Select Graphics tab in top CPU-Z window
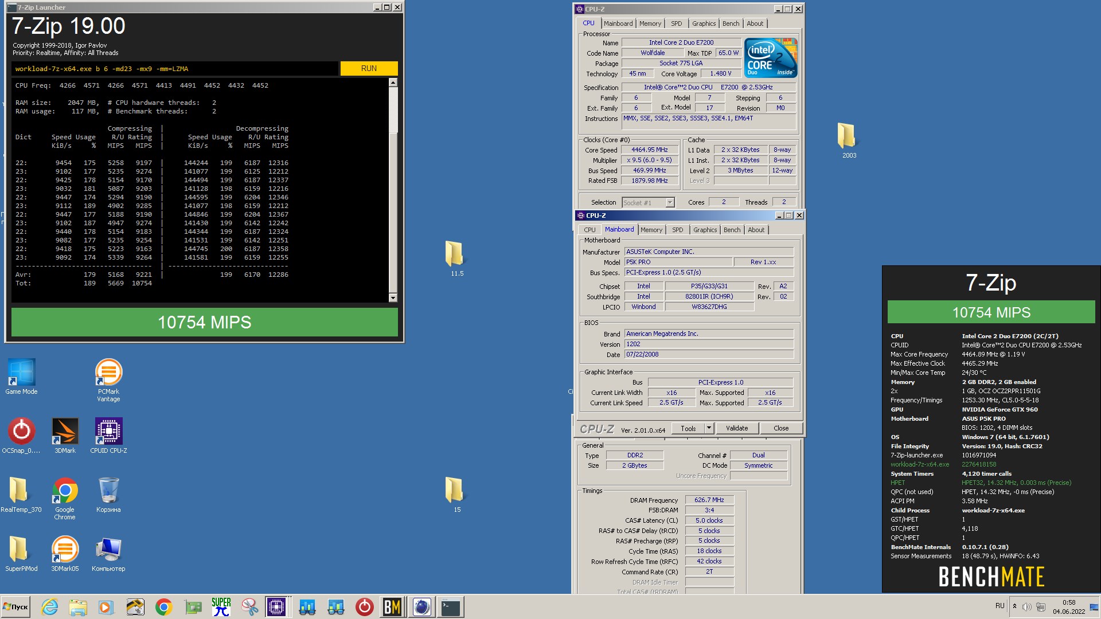Screen dimensions: 1101x619 (704, 23)
